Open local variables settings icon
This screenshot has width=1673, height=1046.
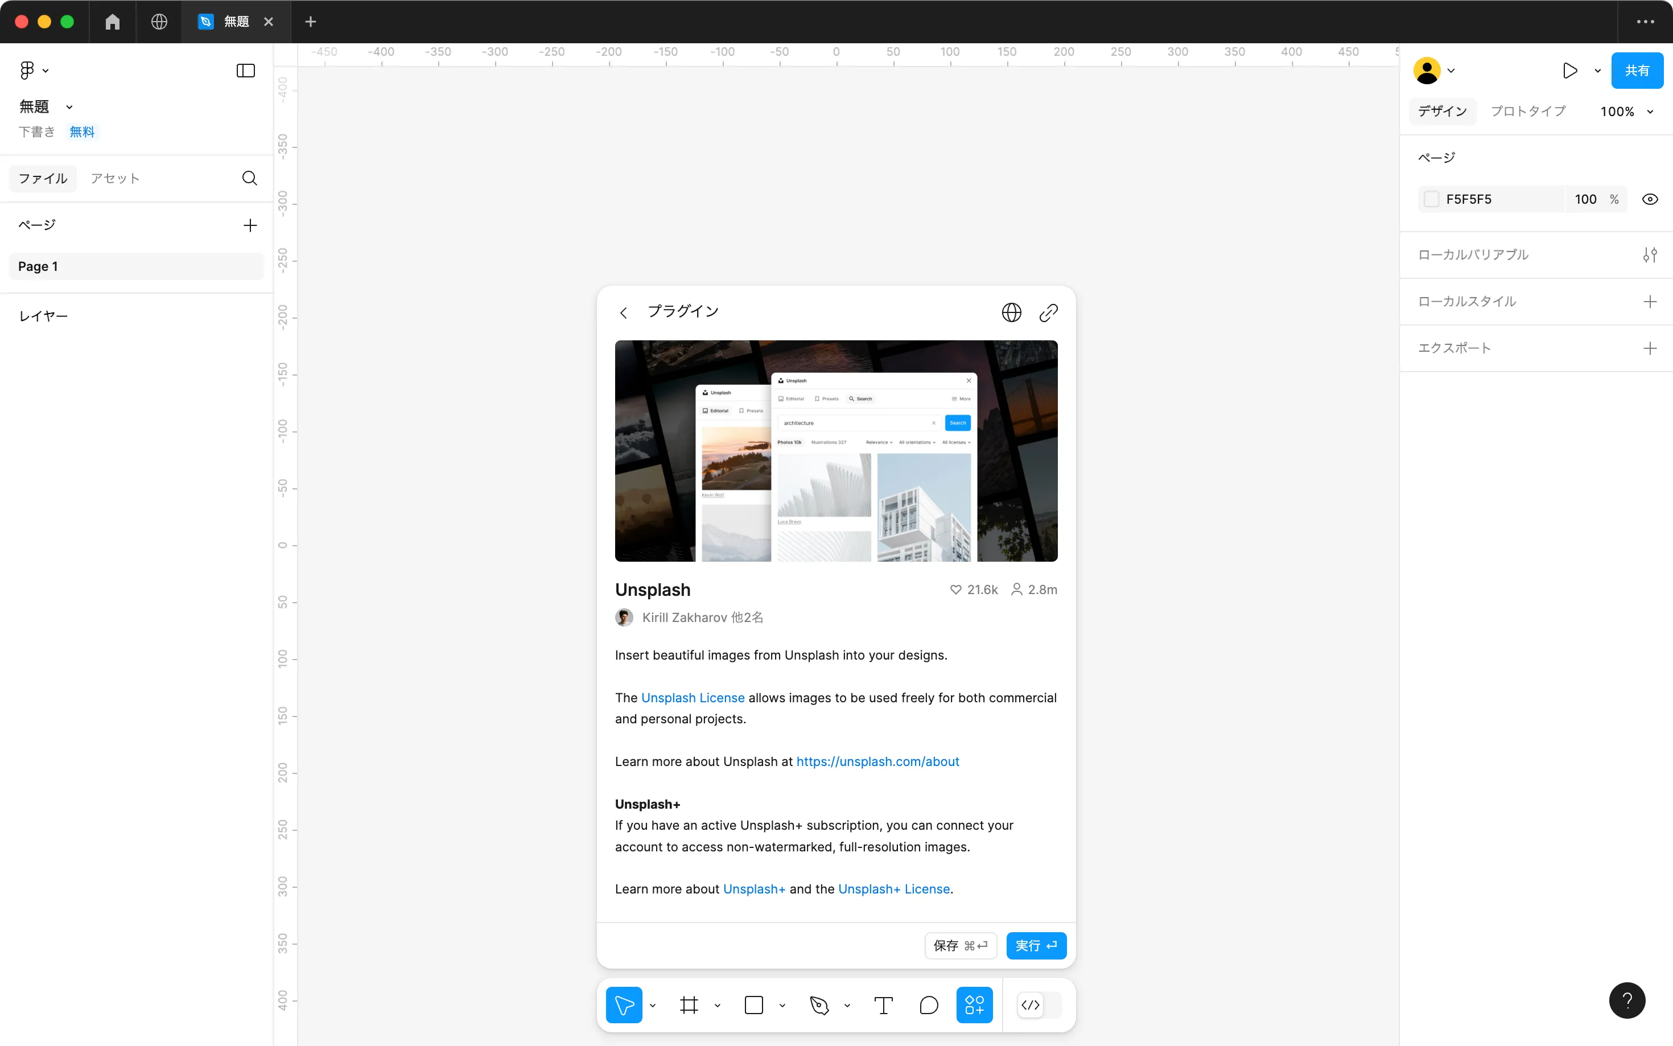coord(1650,254)
